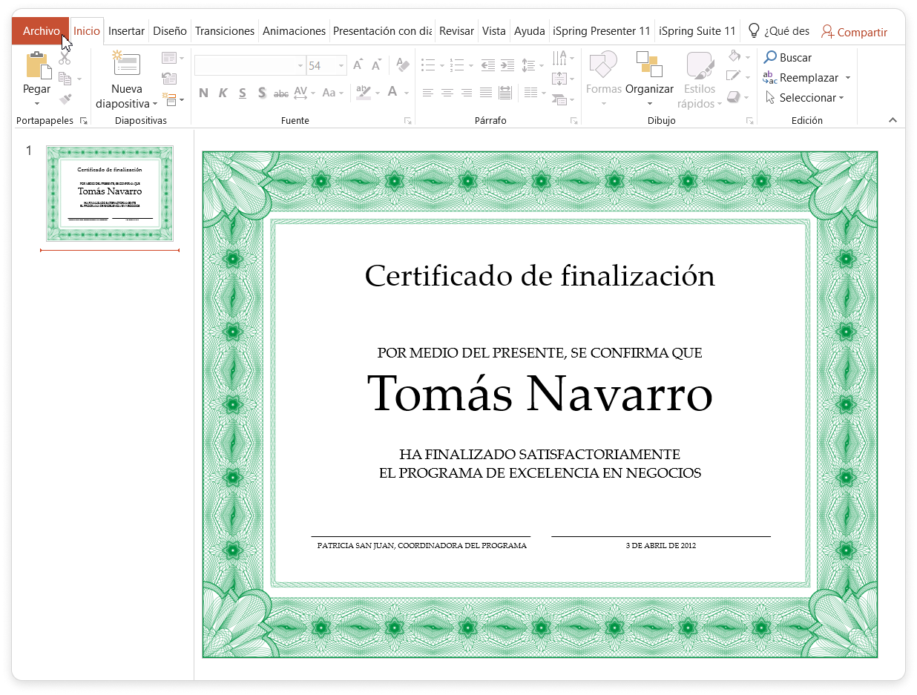Expand the Seleccionar dropdown
This screenshot has width=917, height=695.
(x=841, y=98)
